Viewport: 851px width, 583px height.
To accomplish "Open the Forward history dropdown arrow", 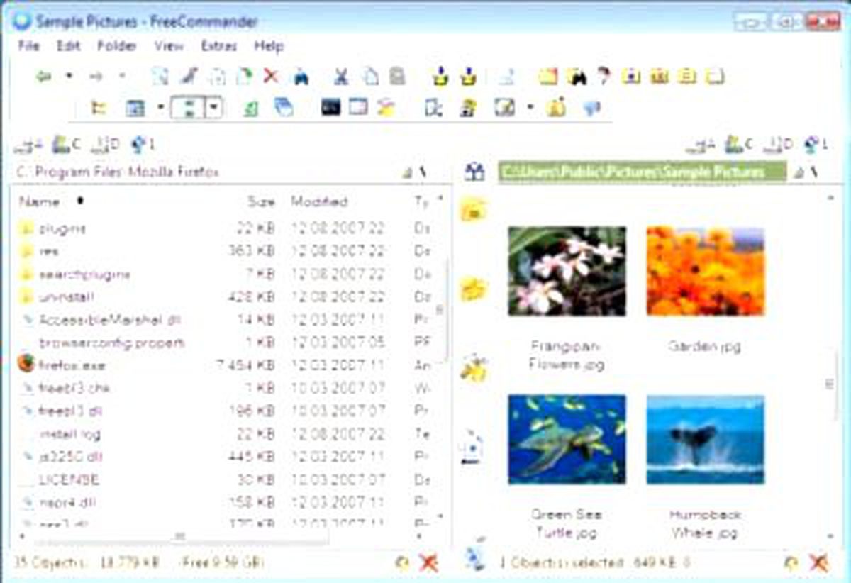I will (x=121, y=76).
